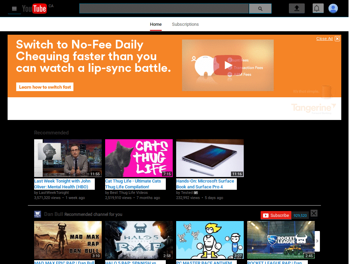The image size is (353, 264).
Task: Subscribe to the Dan Bull channel
Action: [x=276, y=216]
